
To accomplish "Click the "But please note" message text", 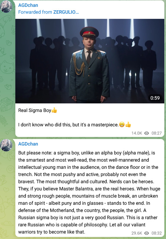I will point(89,192).
